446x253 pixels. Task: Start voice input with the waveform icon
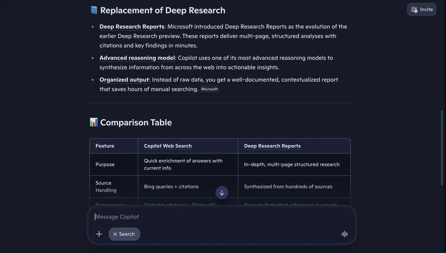click(344, 234)
